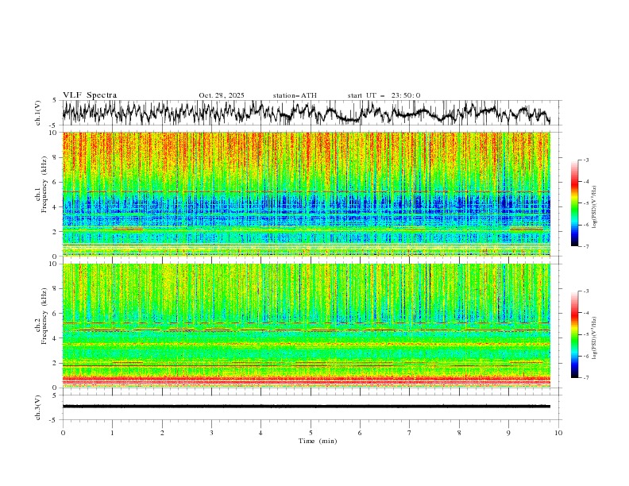629x486 pixels.
Task: Click the time axis tick label '1'
Action: click(113, 433)
